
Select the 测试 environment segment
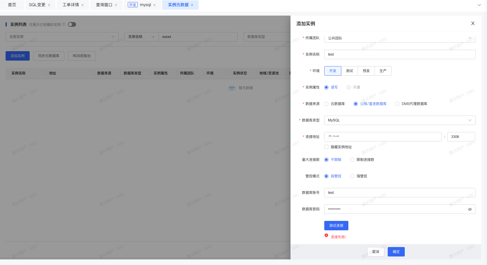[350, 71]
